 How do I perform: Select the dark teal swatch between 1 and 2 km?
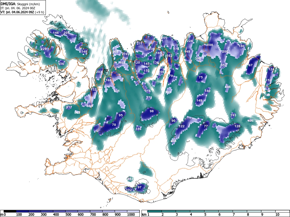(x=155, y=211)
